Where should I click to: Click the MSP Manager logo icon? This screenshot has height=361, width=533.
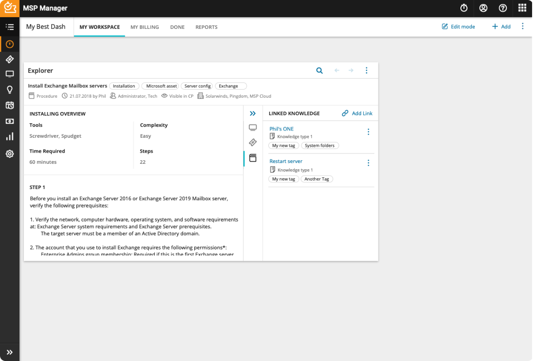tap(9, 8)
